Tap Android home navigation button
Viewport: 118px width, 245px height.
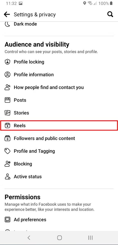click(x=60, y=238)
